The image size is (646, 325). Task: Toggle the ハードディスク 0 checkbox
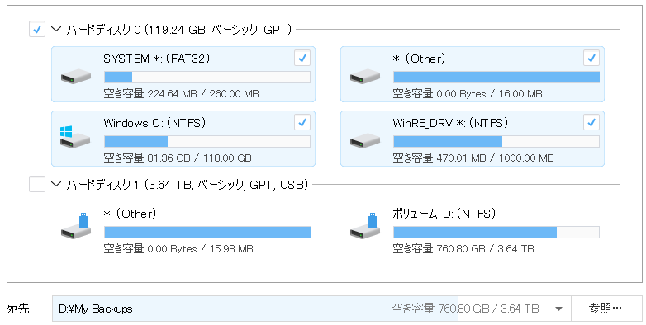(x=37, y=29)
